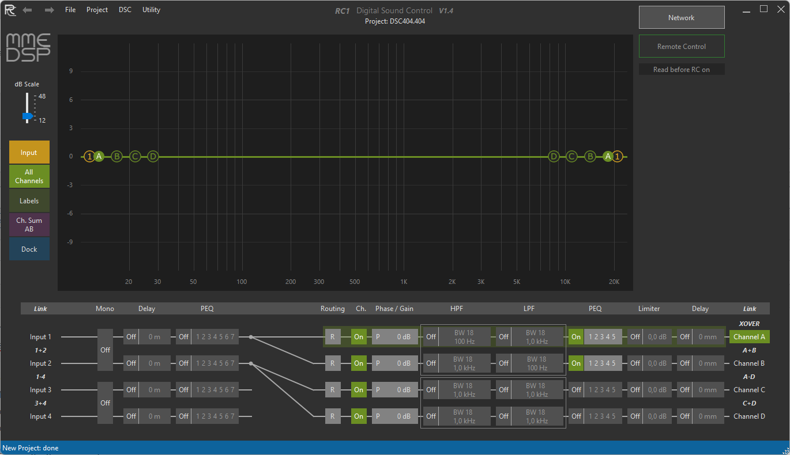The width and height of the screenshot is (790, 455).
Task: Click the back arrow icon in title bar
Action: tap(27, 10)
